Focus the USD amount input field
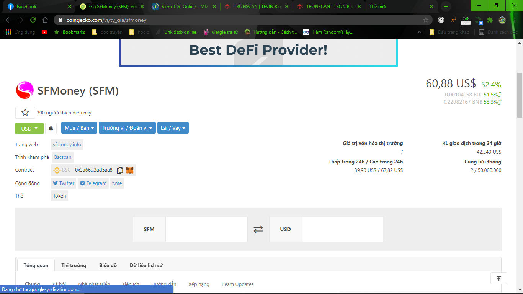 pyautogui.click(x=343, y=229)
